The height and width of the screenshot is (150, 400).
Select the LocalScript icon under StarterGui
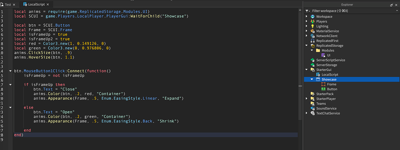pos(318,75)
